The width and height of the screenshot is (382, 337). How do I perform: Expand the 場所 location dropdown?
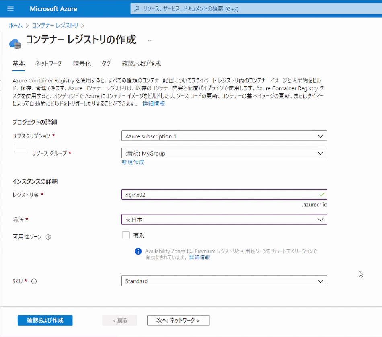click(224, 220)
